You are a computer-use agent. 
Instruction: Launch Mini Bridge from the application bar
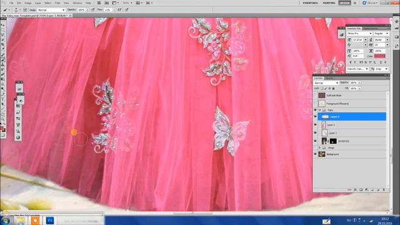107,3
